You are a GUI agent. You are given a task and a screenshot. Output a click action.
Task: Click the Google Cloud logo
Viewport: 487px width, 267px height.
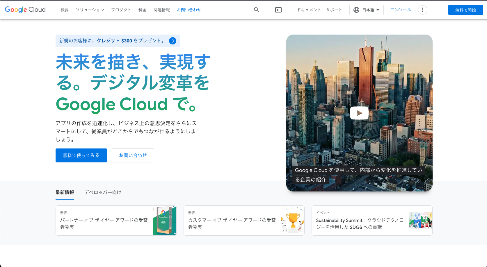[25, 10]
